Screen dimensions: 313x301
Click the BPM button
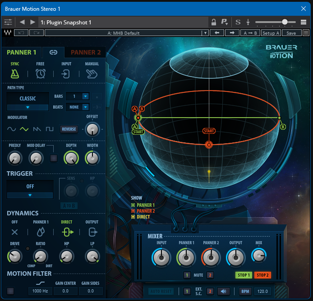point(245,292)
